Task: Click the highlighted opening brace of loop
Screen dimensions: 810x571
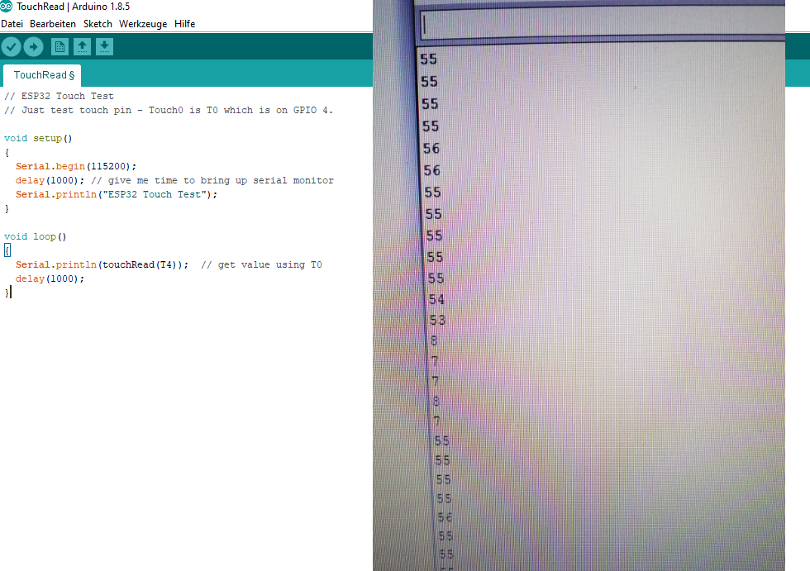Action: tap(7, 250)
